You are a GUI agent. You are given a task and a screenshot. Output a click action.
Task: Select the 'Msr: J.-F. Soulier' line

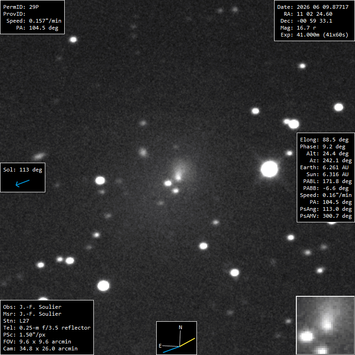coord(32,314)
